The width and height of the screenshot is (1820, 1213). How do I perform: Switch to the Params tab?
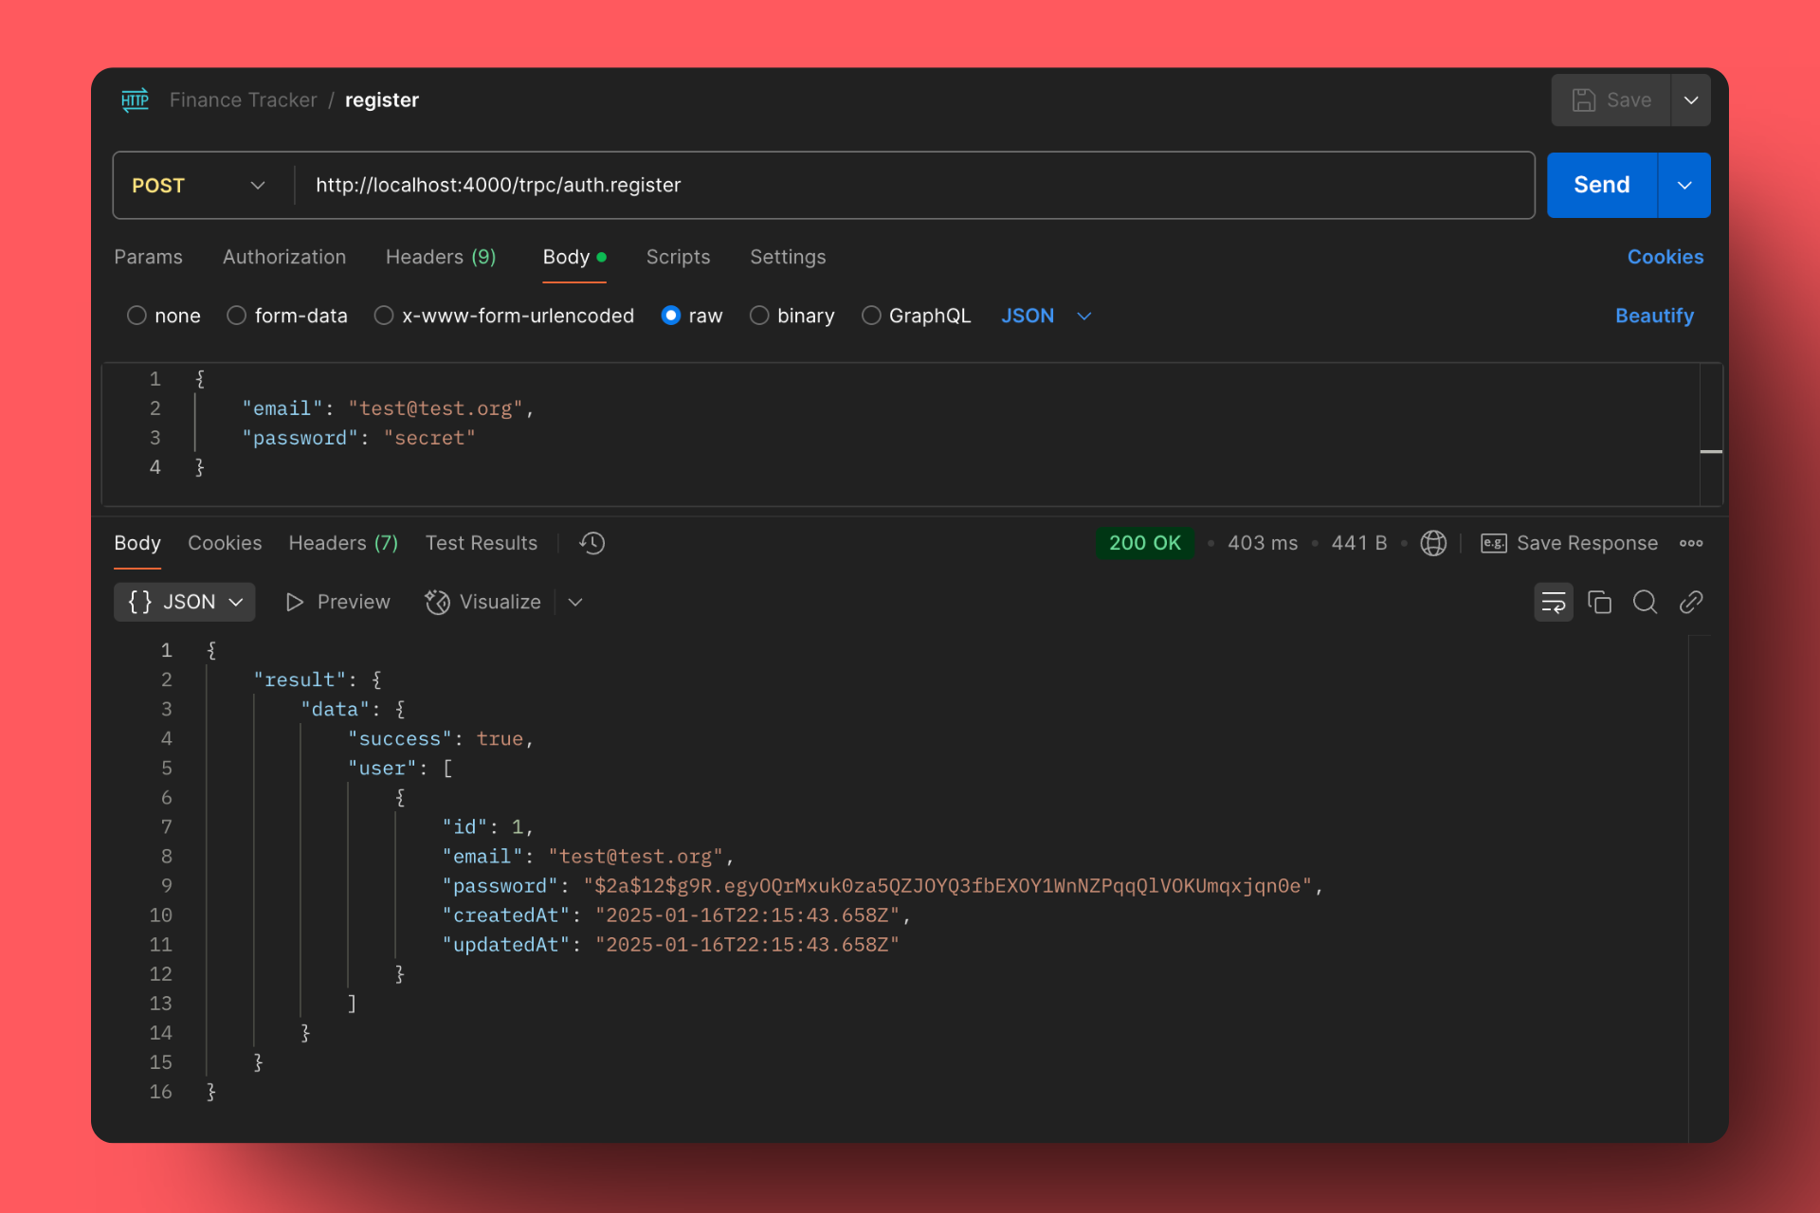point(148,257)
